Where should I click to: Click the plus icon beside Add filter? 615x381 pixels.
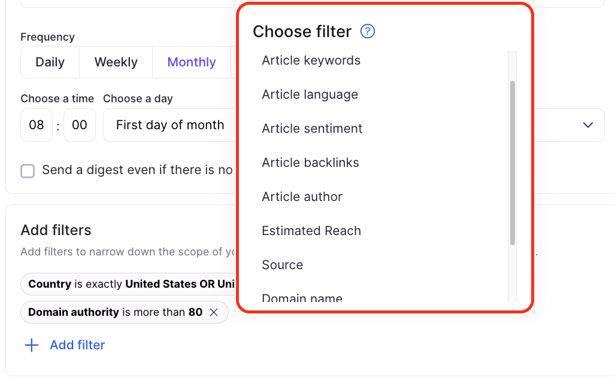[31, 345]
